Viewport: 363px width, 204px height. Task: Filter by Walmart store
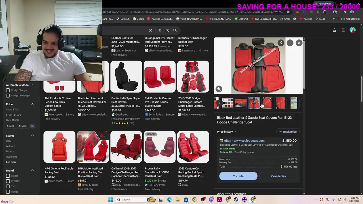point(10,146)
